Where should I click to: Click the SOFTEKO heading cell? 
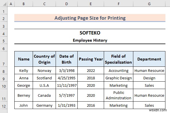click(x=90, y=33)
